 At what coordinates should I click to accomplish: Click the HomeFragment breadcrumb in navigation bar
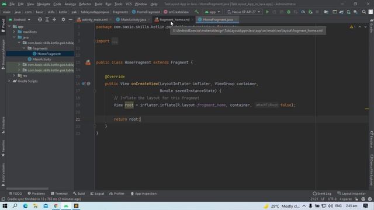pos(146,12)
